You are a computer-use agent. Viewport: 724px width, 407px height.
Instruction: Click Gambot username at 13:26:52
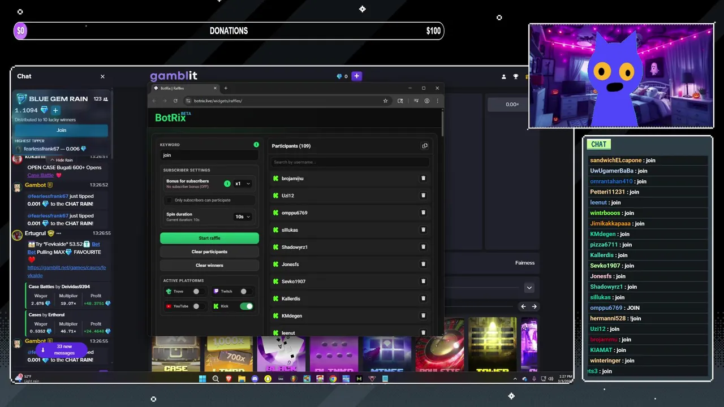click(x=35, y=185)
